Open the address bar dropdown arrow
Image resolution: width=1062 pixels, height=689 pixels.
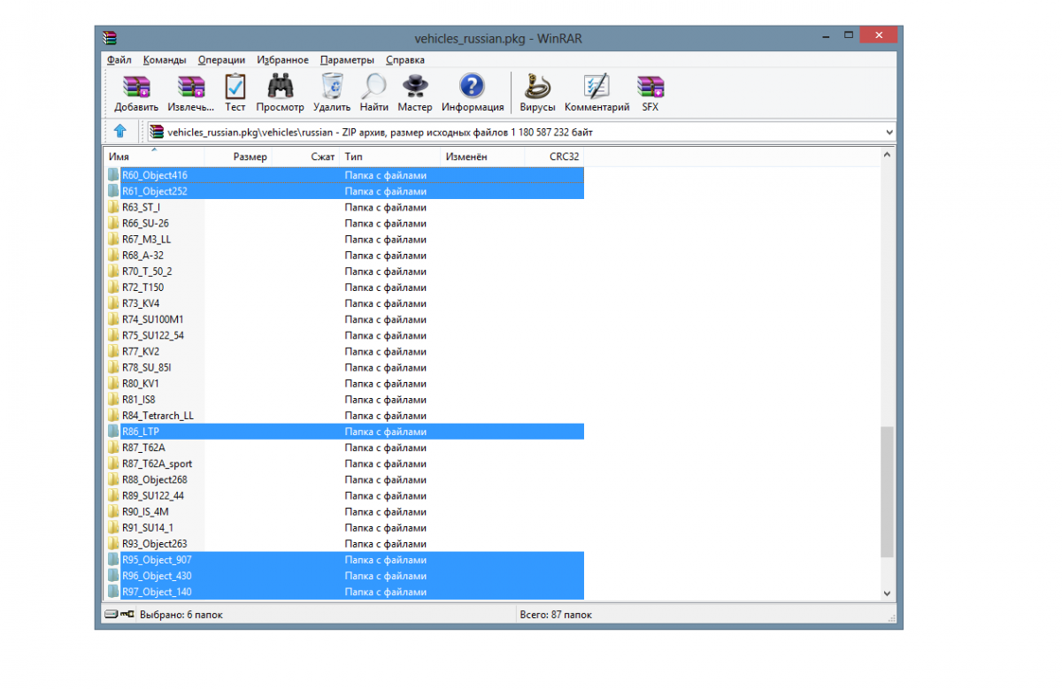889,132
